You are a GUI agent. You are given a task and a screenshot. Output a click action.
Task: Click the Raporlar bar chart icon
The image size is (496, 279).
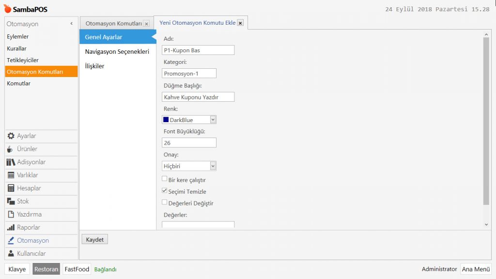click(12, 228)
